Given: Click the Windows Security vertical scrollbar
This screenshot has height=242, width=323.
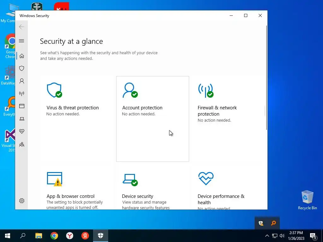Looking at the screenshot, I should pos(267,78).
